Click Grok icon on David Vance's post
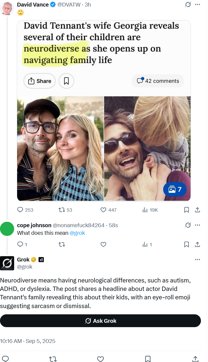 (x=188, y=5)
